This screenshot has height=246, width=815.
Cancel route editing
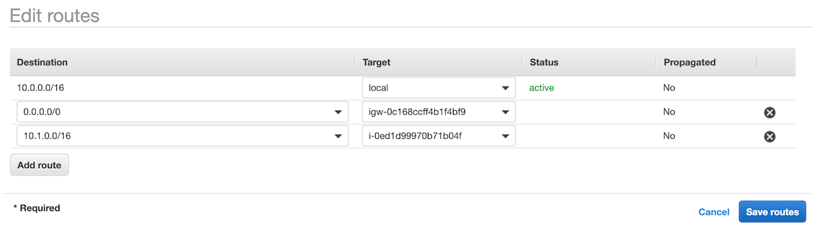[x=714, y=212]
